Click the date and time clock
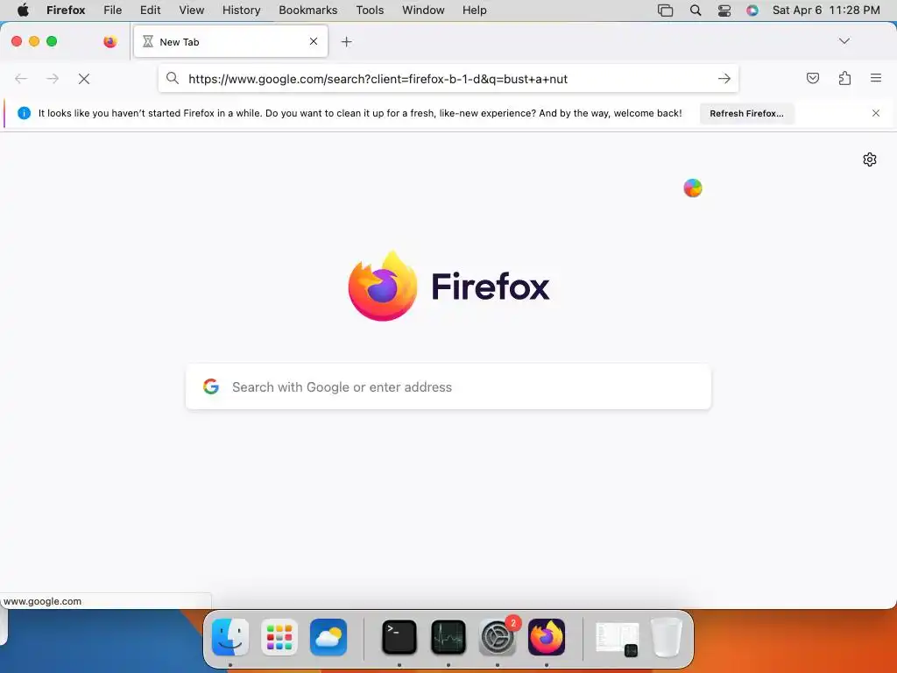897x673 pixels. (x=826, y=10)
